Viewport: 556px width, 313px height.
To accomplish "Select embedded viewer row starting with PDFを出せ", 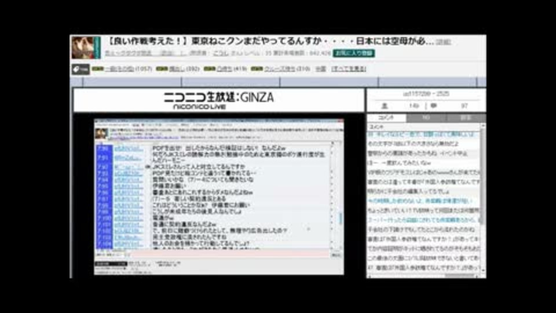I will pos(213,148).
